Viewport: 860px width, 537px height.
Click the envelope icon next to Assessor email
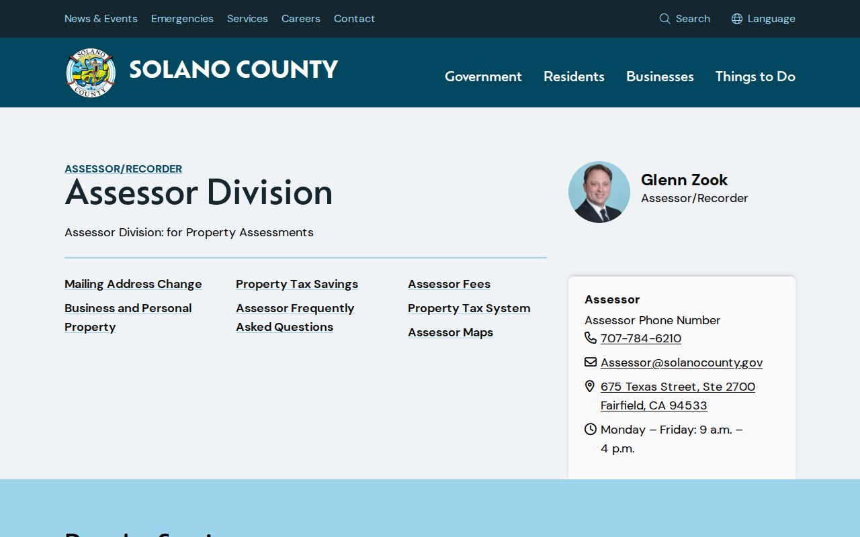(x=591, y=362)
